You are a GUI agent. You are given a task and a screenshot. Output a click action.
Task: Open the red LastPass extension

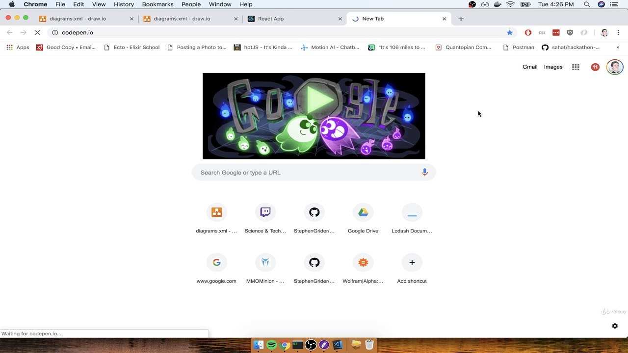pos(556,32)
